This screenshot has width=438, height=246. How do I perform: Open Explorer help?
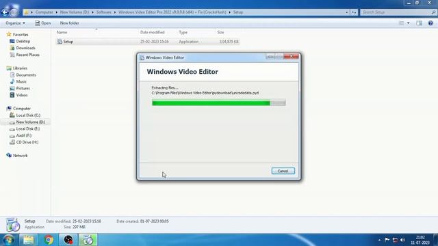tap(430, 23)
